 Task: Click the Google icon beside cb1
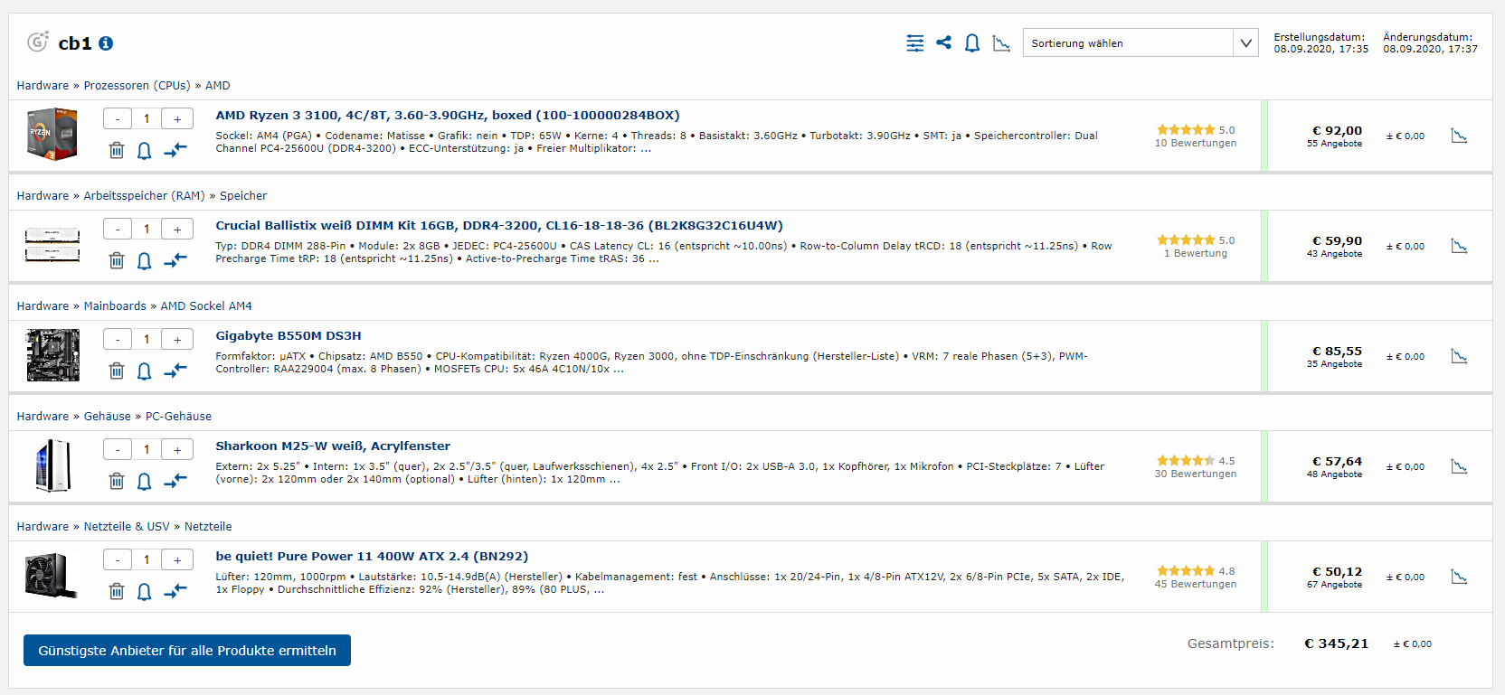tap(37, 42)
